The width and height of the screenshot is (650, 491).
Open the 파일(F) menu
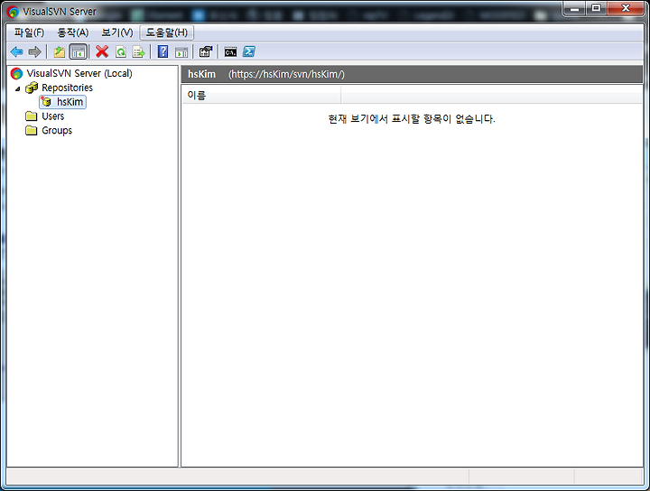[29, 32]
